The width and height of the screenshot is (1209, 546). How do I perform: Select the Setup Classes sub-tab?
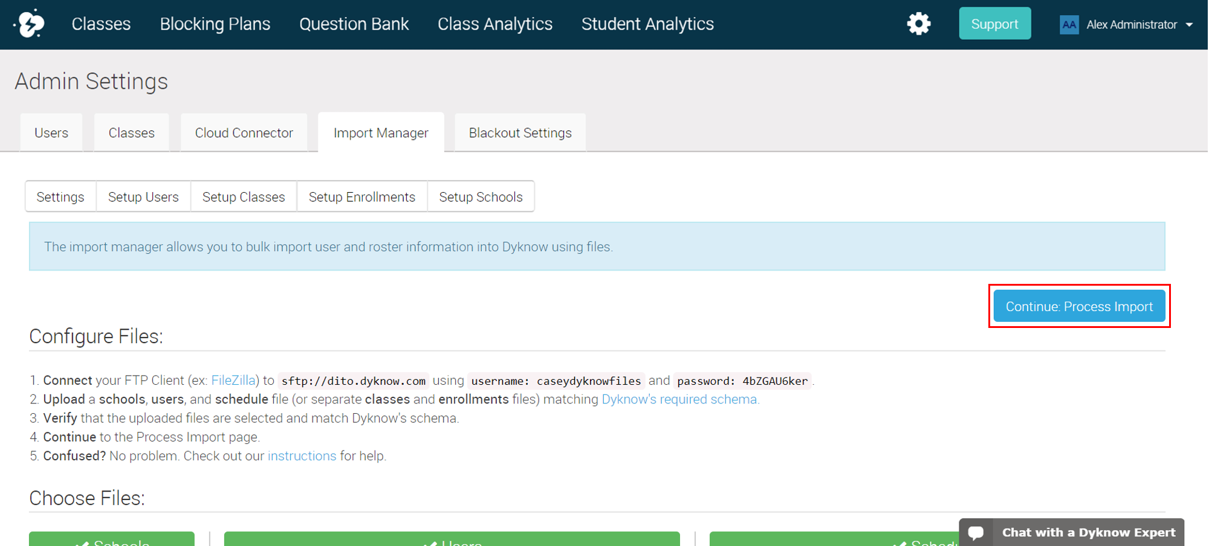(244, 197)
